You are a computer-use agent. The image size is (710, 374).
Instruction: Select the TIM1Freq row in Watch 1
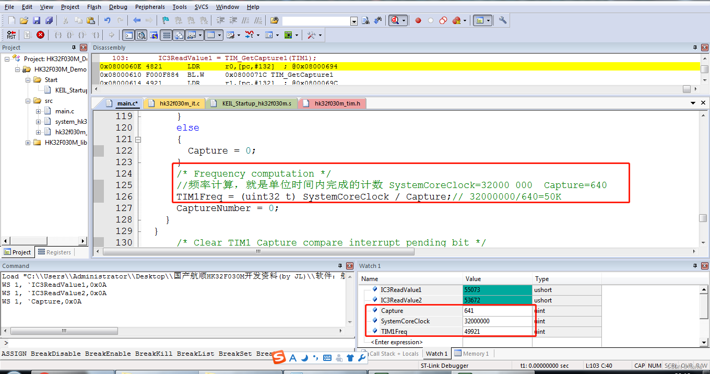481,332
